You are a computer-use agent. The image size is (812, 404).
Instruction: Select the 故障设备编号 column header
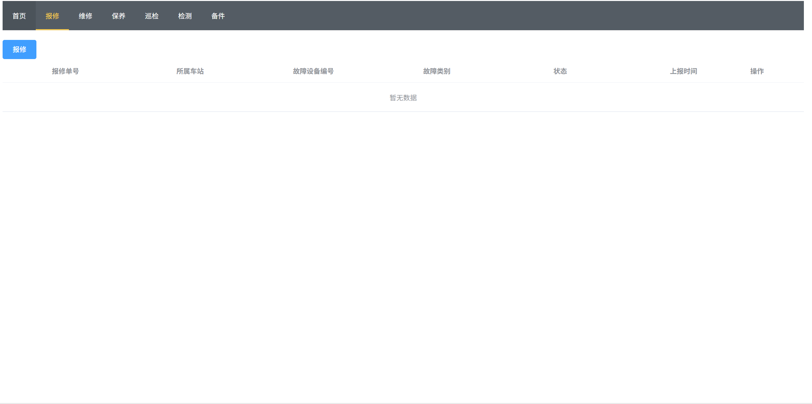coord(313,71)
